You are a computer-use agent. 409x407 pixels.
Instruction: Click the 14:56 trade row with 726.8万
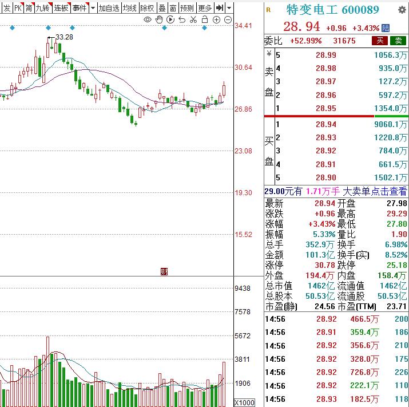pyautogui.click(x=336, y=372)
